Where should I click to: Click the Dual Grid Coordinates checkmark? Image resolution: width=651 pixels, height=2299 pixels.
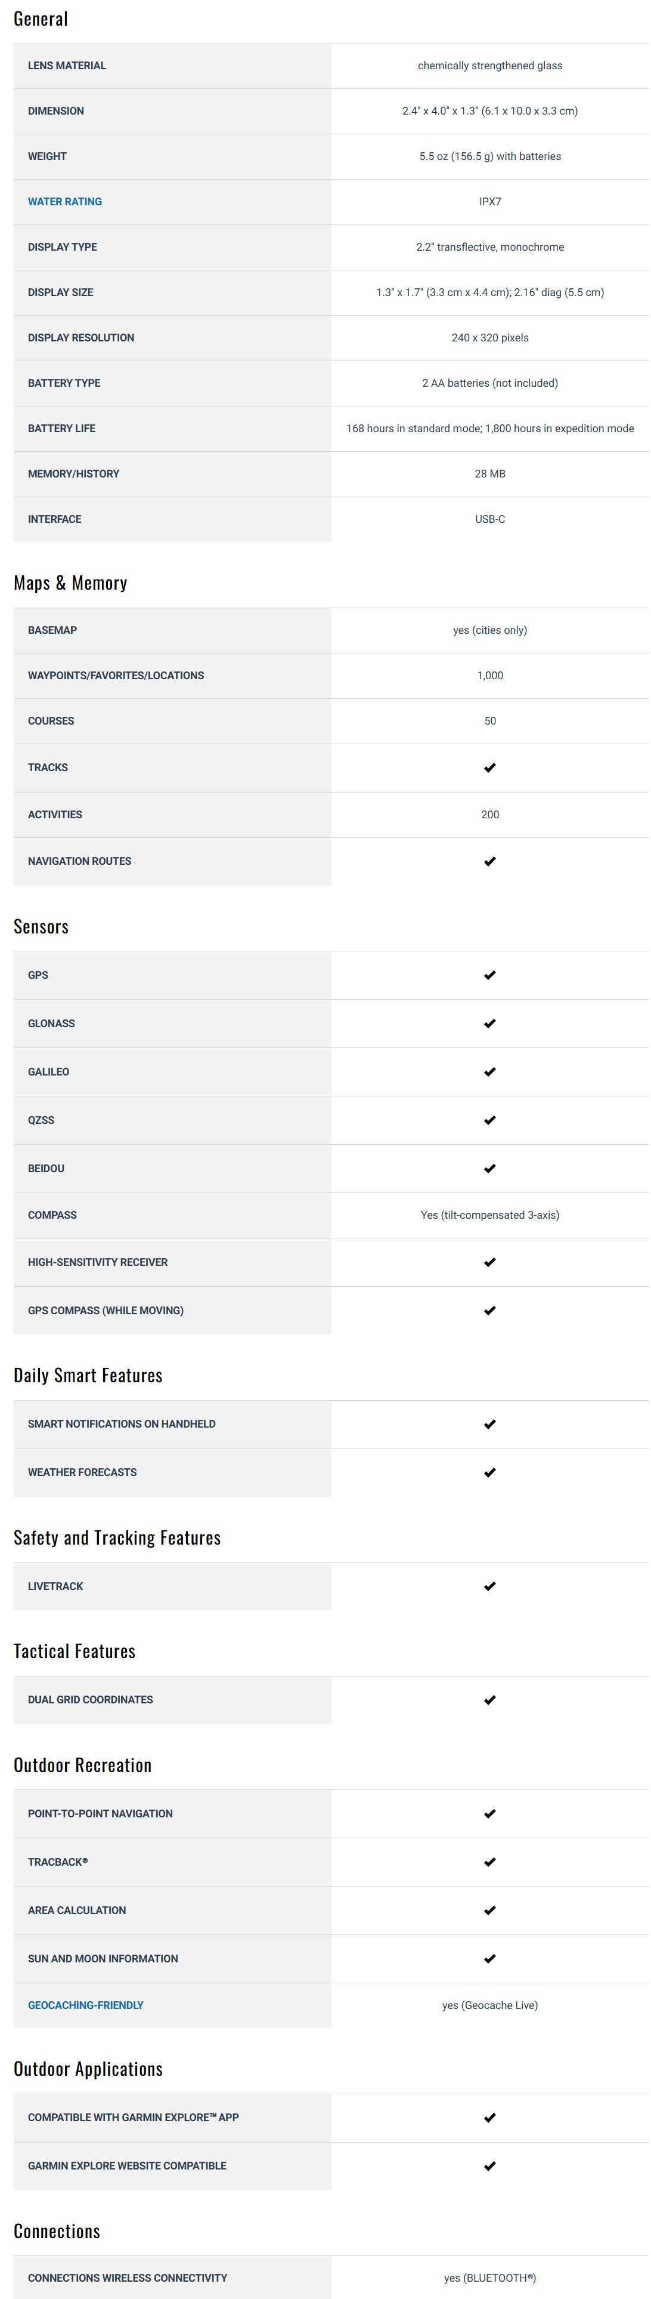point(489,1700)
